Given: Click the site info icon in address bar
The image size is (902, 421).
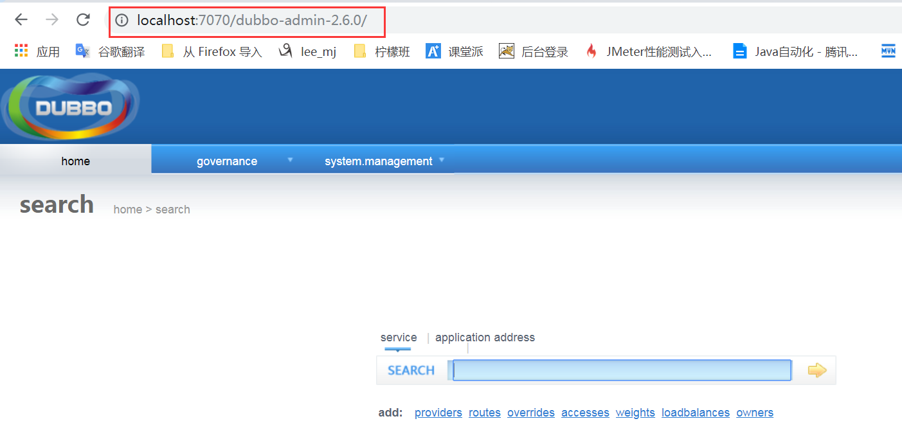Looking at the screenshot, I should click(122, 21).
